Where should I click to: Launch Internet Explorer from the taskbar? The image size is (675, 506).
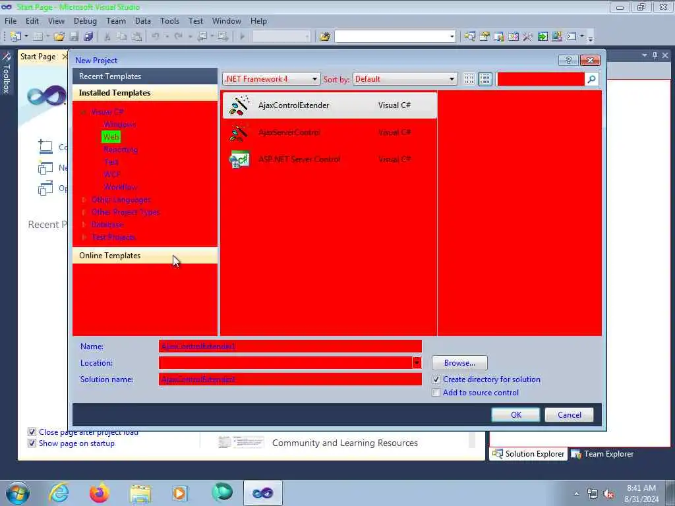click(x=59, y=493)
